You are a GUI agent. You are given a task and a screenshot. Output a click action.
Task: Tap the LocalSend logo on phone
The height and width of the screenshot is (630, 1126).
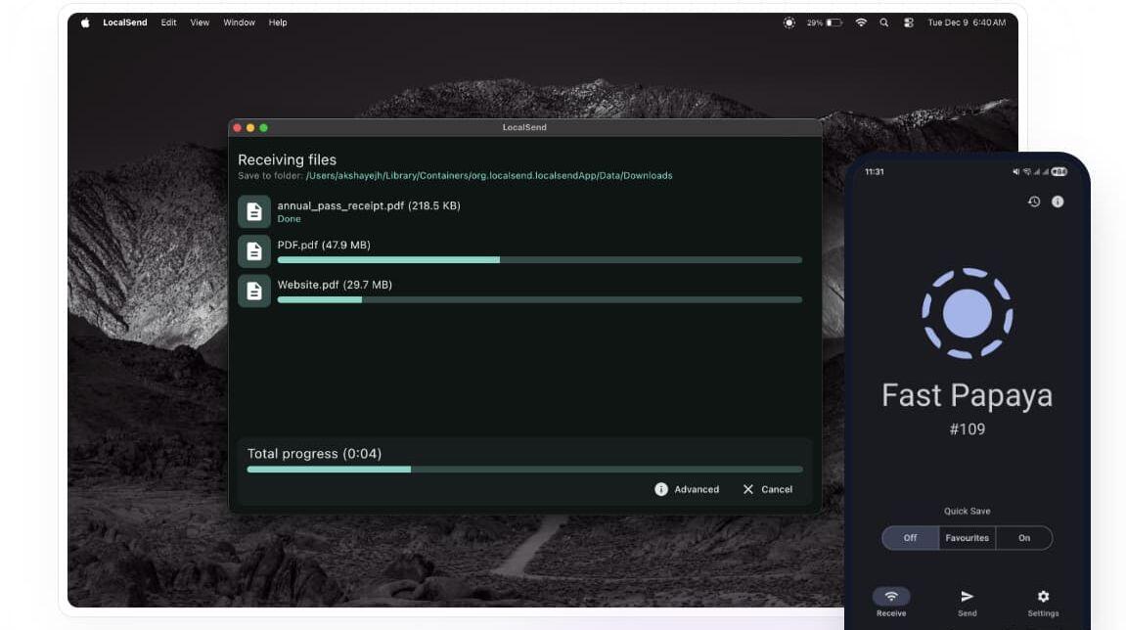(968, 313)
